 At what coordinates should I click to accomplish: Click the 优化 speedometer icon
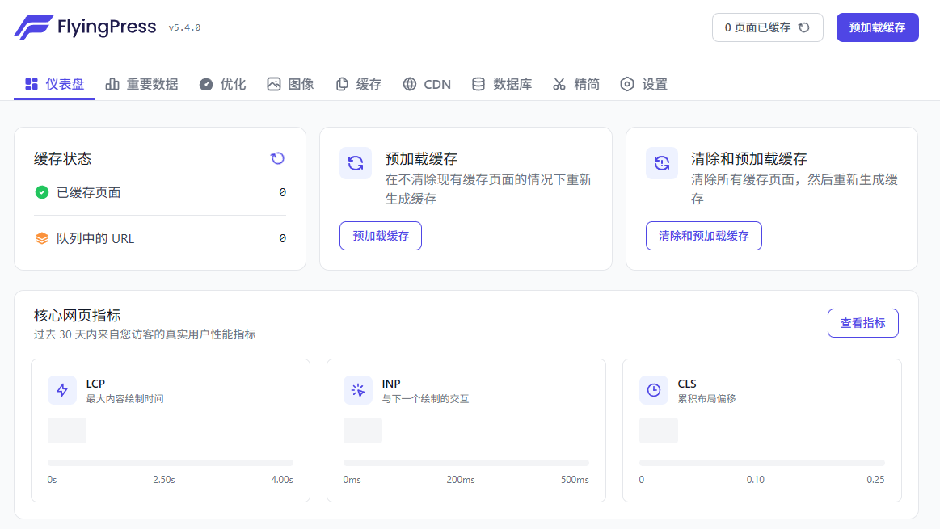point(205,84)
